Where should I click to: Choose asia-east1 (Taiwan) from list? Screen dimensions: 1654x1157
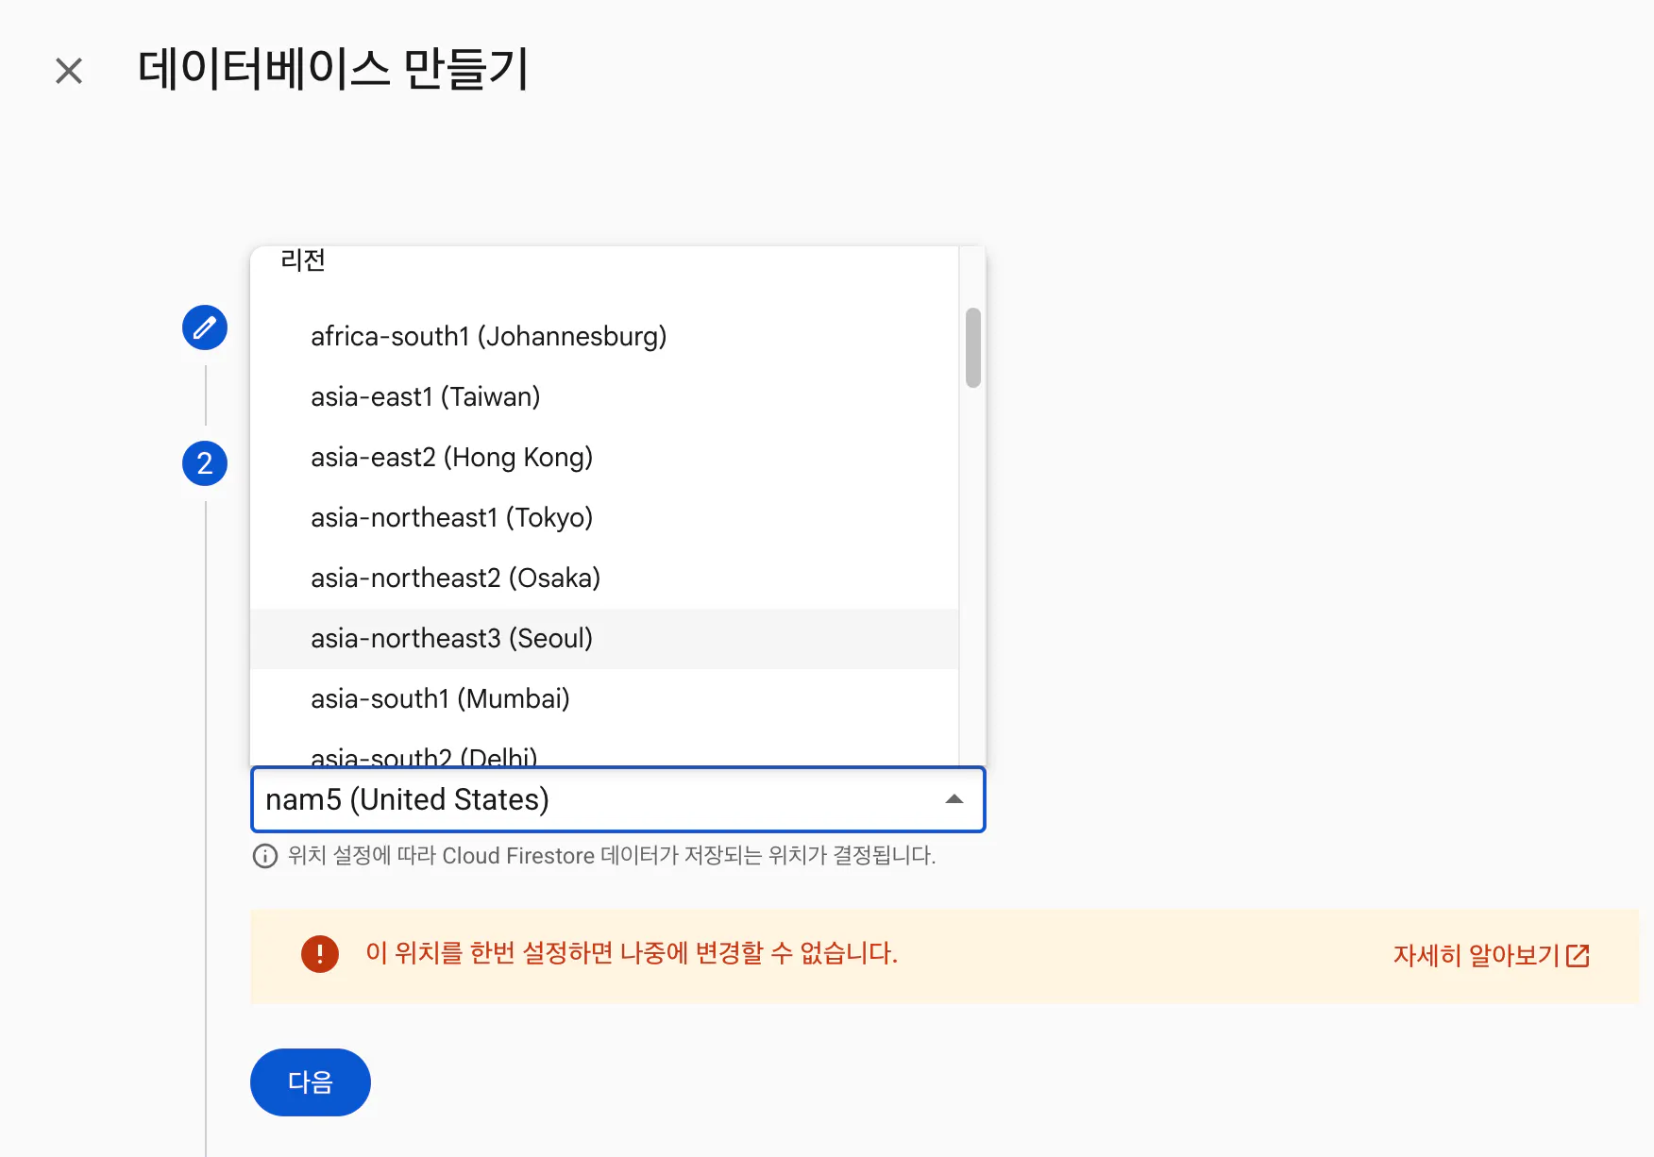click(425, 397)
